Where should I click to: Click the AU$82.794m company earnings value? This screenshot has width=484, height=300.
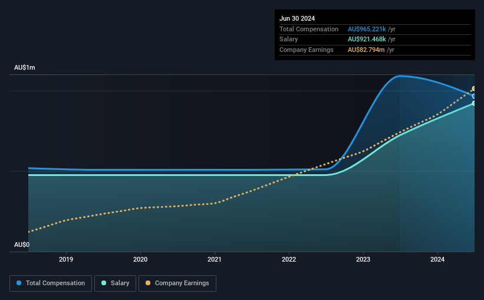[366, 50]
